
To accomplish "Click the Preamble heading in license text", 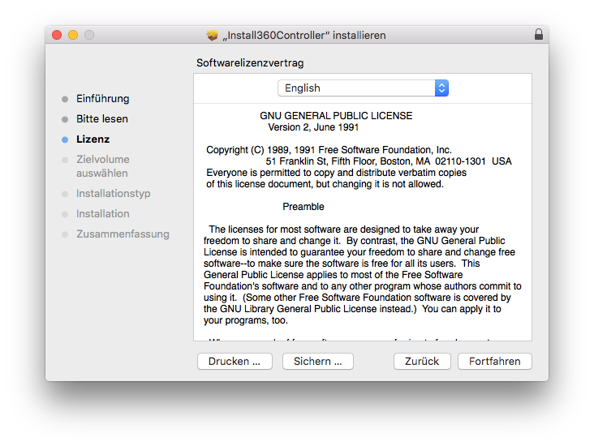I will tap(303, 207).
